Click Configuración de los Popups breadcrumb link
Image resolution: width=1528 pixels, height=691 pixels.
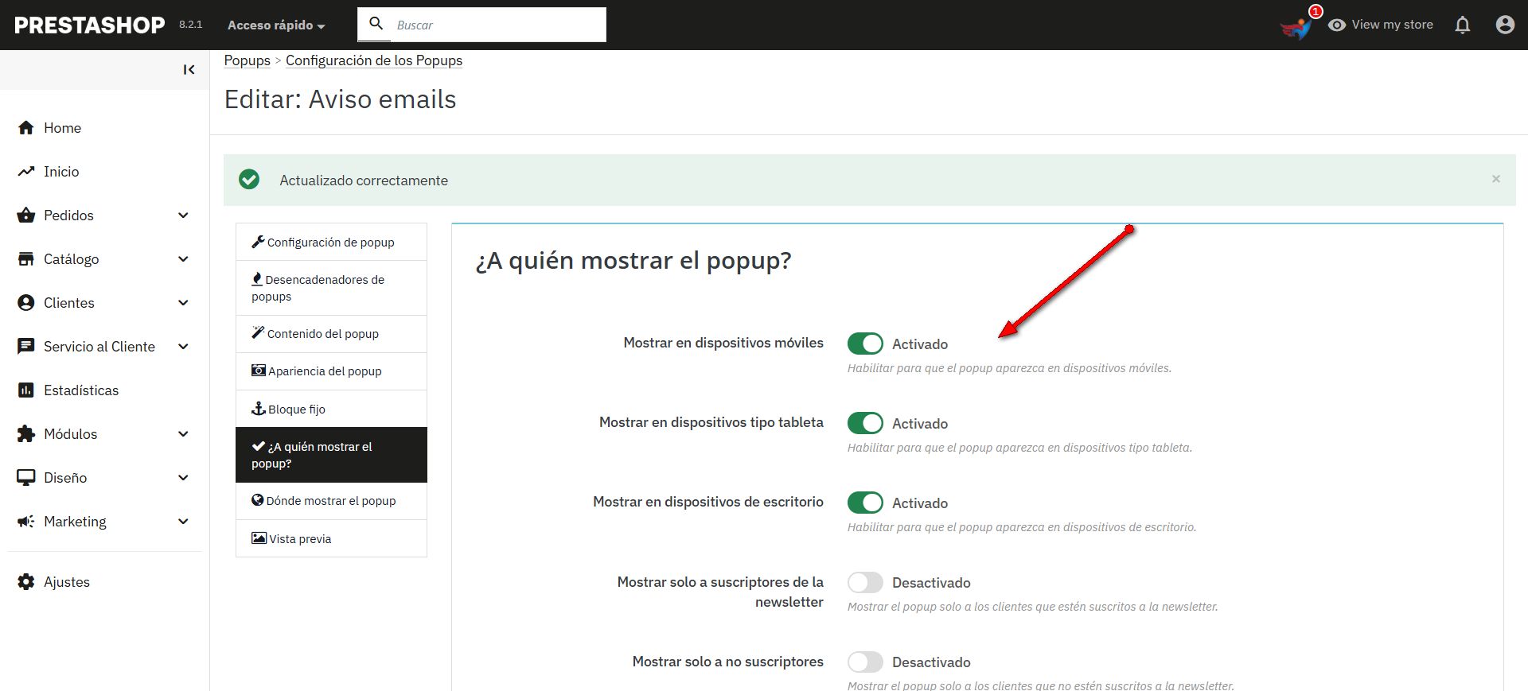(374, 60)
